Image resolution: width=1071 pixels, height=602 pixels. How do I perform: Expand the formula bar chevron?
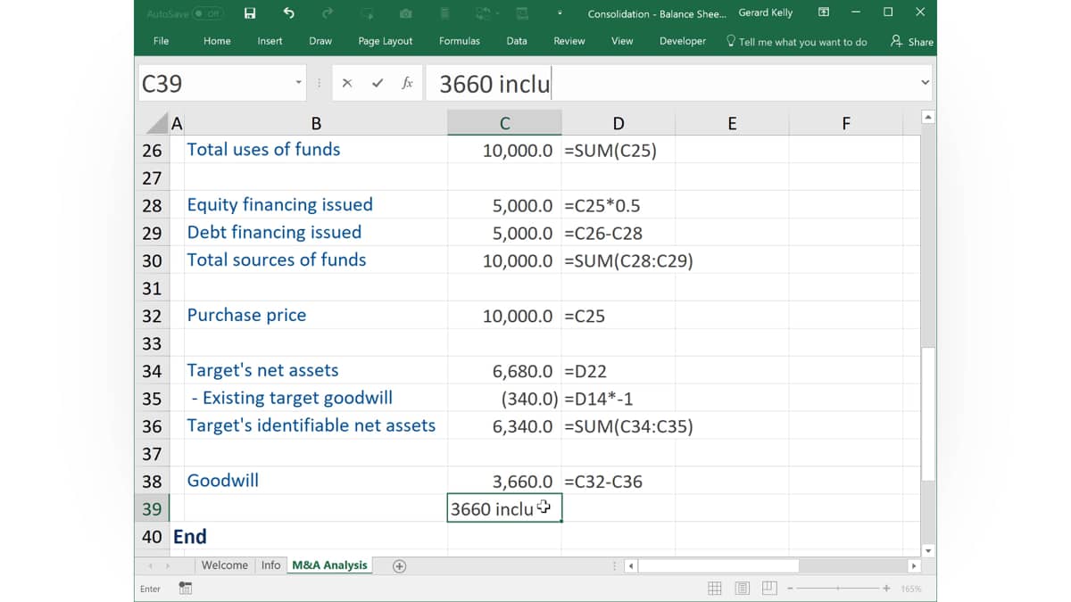(925, 83)
